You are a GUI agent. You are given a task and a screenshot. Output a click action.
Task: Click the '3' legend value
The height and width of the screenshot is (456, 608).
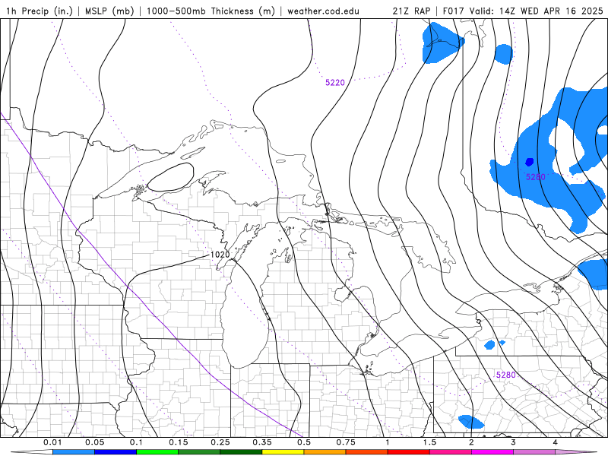[513, 442]
